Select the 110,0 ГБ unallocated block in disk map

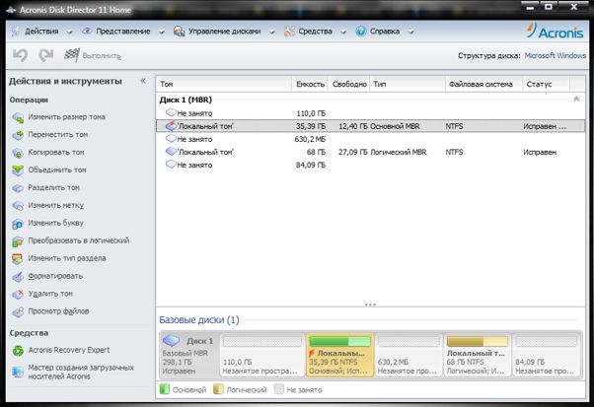click(262, 355)
